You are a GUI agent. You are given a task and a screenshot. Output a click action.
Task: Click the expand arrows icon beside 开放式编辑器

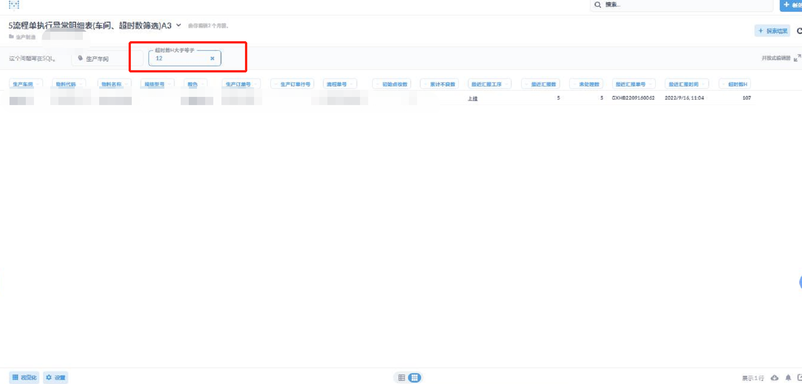[797, 58]
